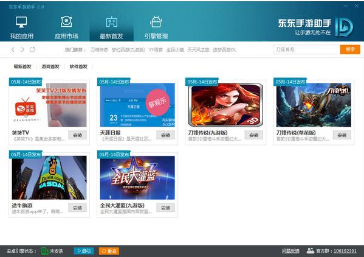Click the orange 搜索 search button
The width and height of the screenshot is (364, 257).
pyautogui.click(x=350, y=49)
